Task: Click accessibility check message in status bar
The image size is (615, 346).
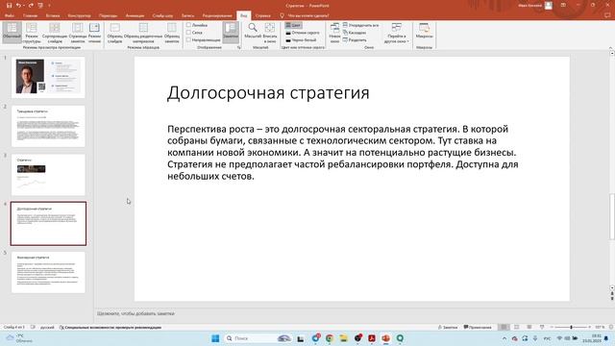Action: tap(111, 327)
